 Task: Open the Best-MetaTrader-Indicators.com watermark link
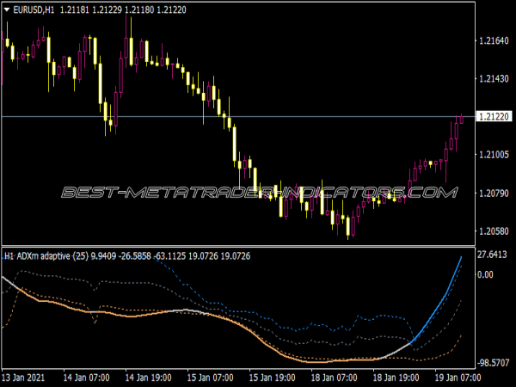[x=258, y=193]
